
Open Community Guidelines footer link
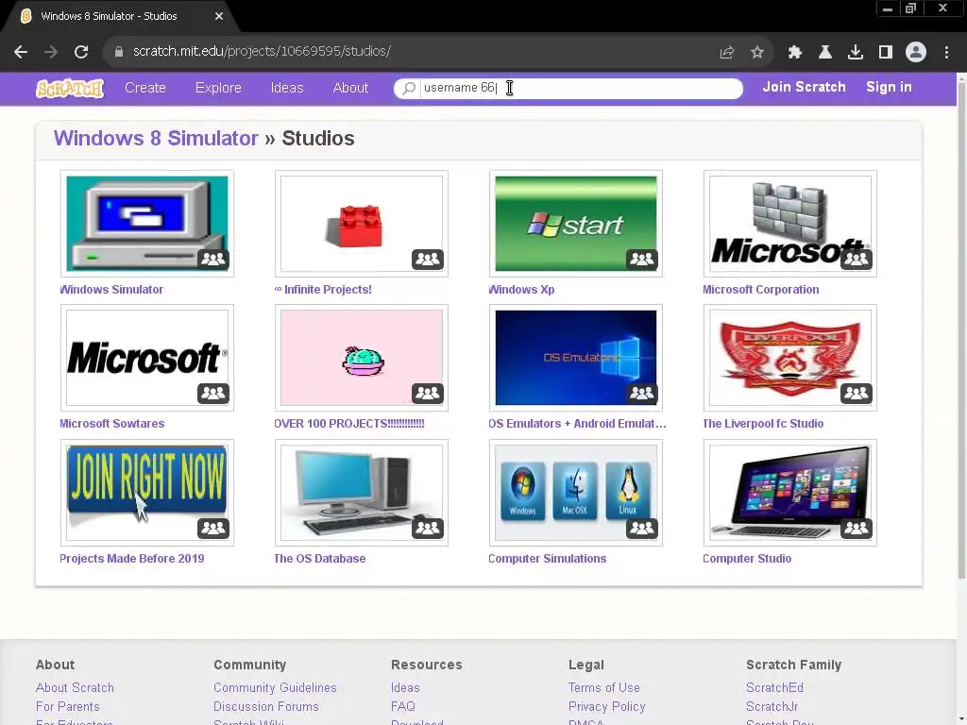(x=275, y=687)
